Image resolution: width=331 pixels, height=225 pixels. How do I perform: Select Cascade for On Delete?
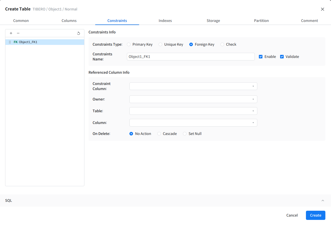pos(159,134)
